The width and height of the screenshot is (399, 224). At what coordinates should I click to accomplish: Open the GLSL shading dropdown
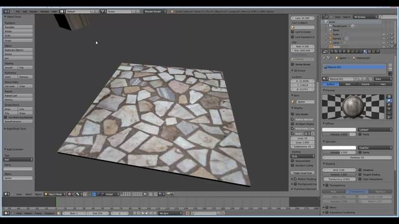[x=302, y=156]
